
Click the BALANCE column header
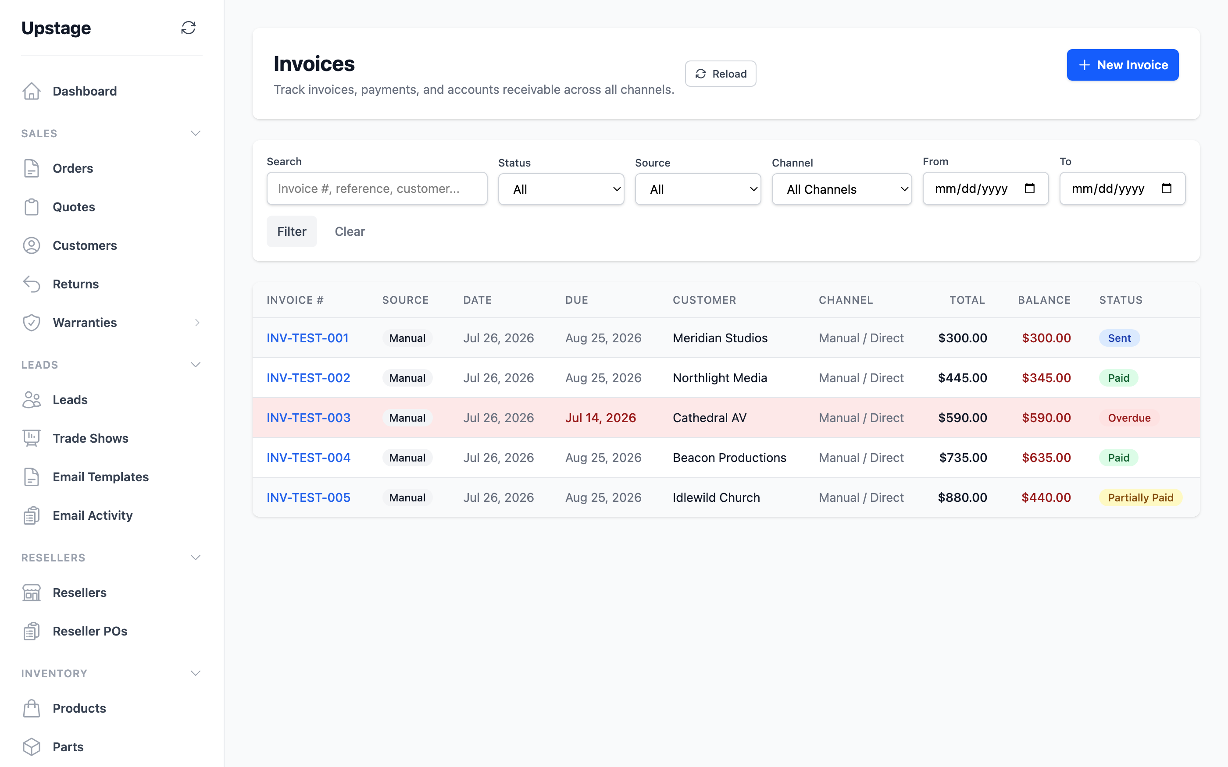tap(1044, 300)
